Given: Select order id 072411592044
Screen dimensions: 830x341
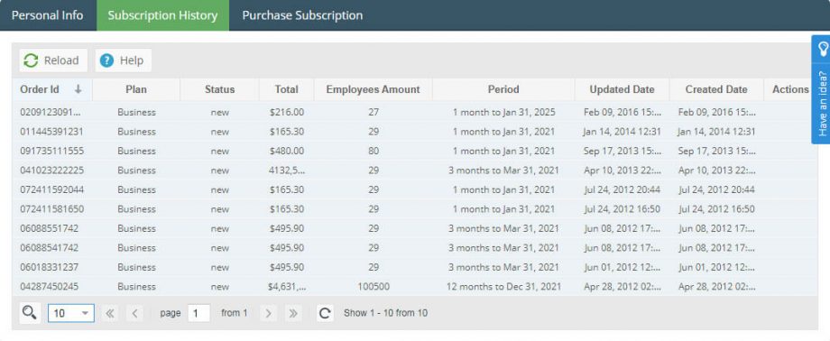Looking at the screenshot, I should tap(52, 189).
